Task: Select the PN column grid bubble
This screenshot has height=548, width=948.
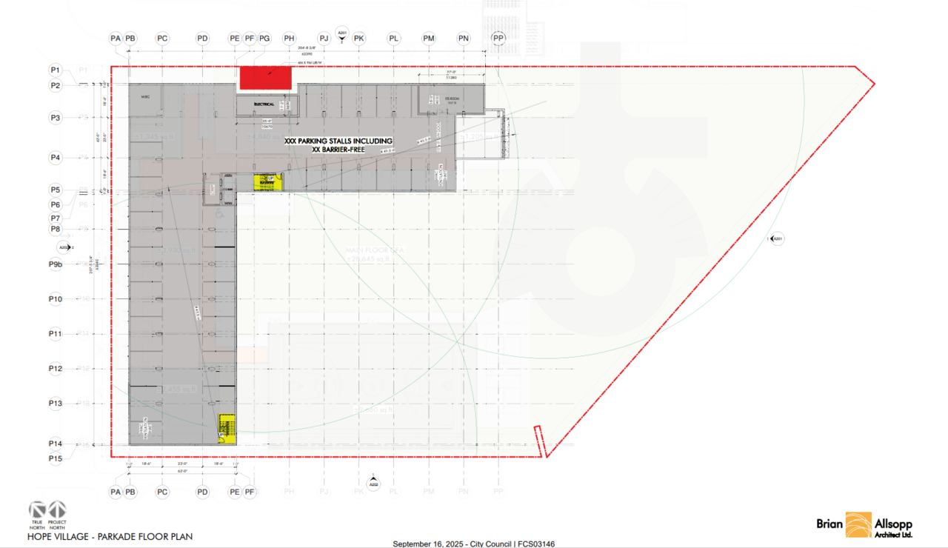Action: pyautogui.click(x=464, y=38)
